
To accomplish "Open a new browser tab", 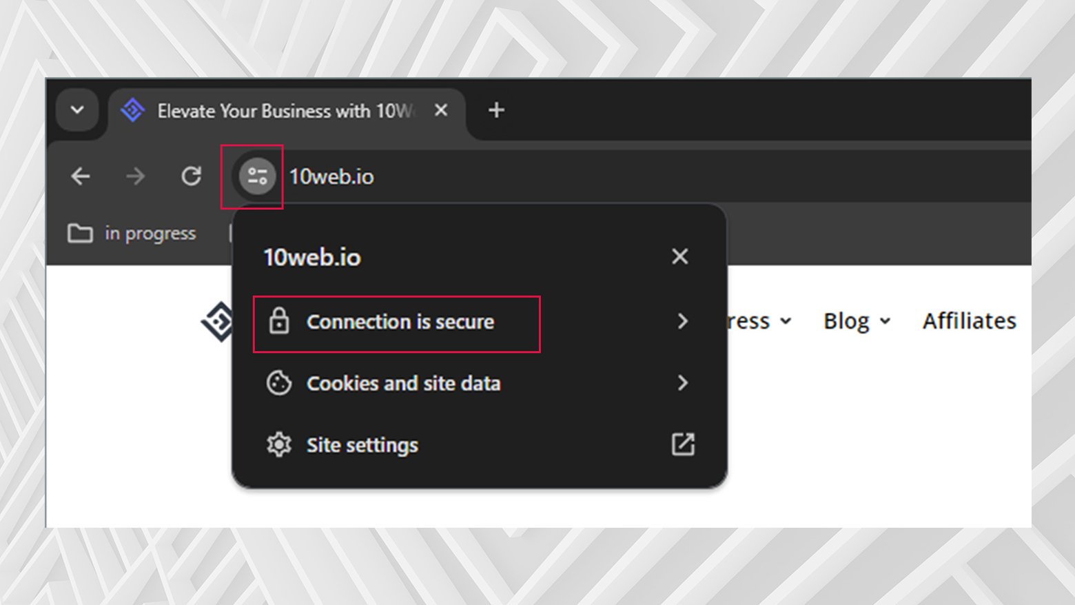I will [x=495, y=110].
